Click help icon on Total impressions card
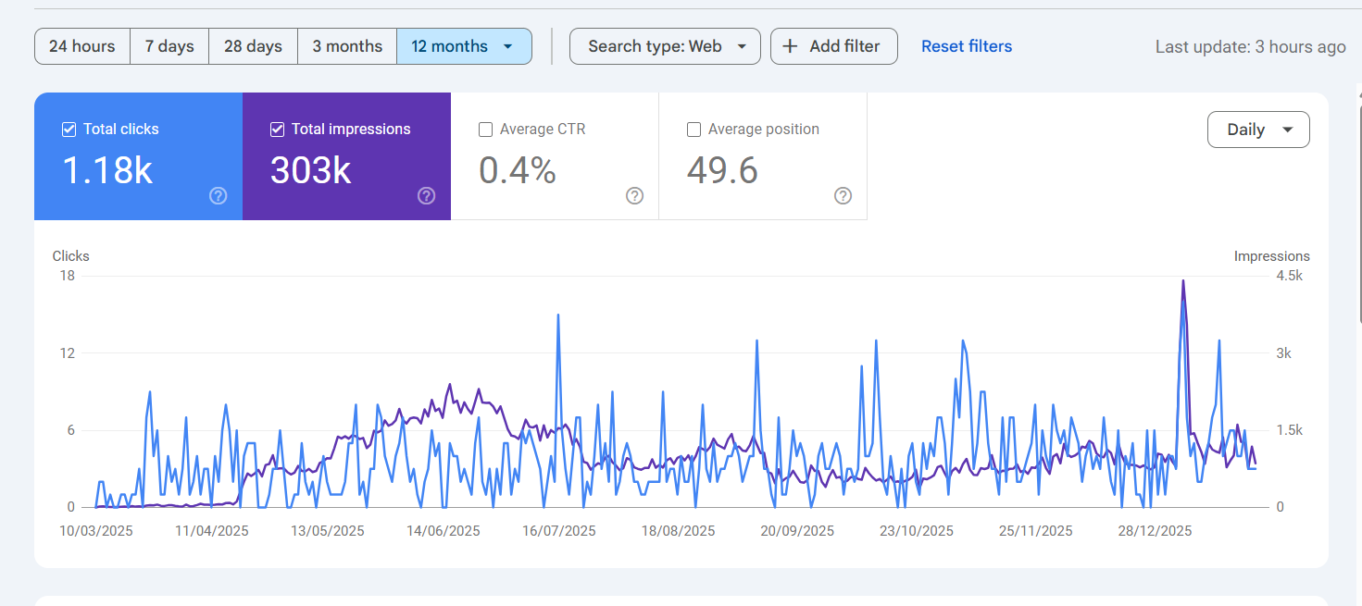Screen dimensions: 1362x606 [426, 195]
